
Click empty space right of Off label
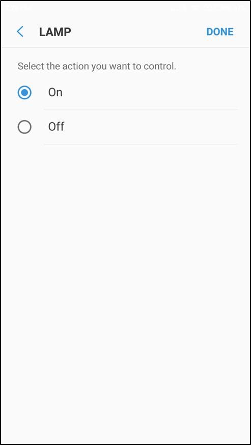point(151,127)
